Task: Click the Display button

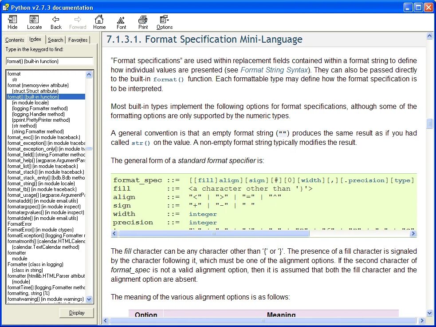Action: 77,313
